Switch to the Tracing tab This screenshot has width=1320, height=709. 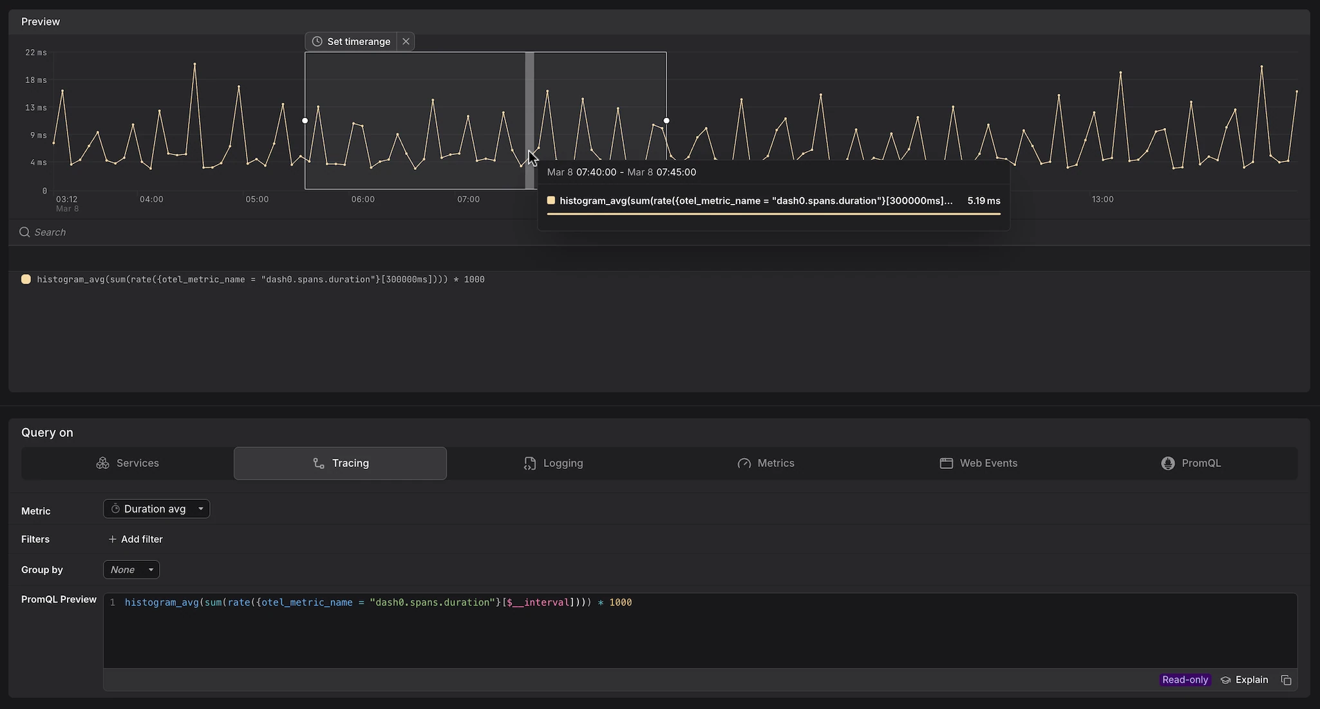pyautogui.click(x=340, y=463)
